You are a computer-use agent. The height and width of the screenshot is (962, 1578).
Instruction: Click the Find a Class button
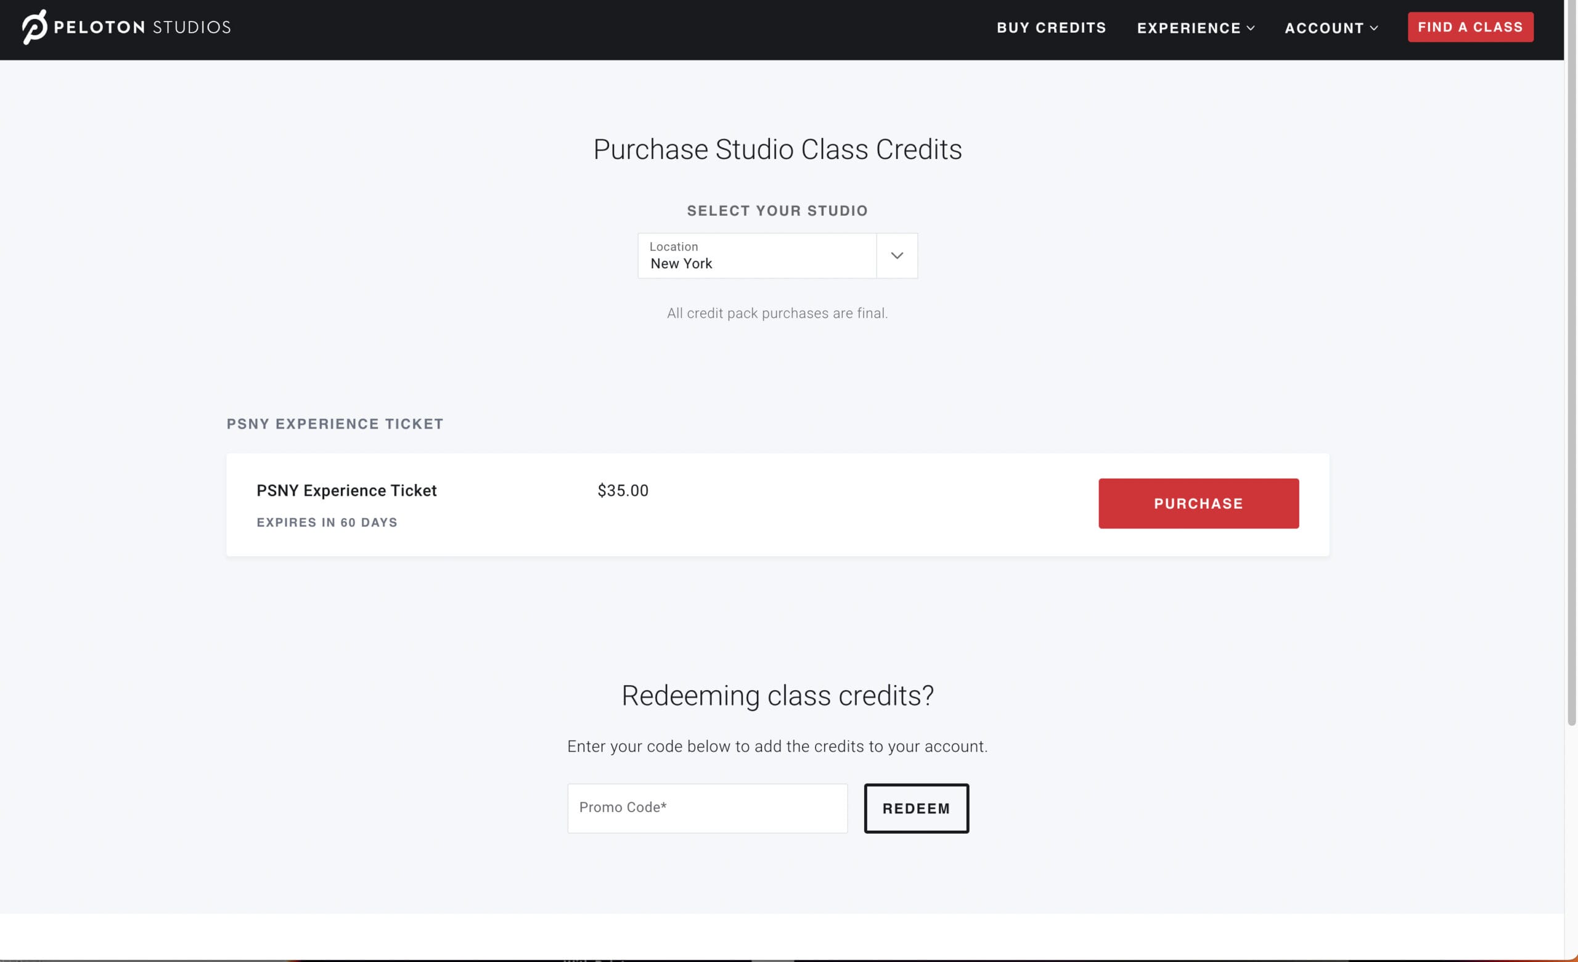coord(1470,27)
